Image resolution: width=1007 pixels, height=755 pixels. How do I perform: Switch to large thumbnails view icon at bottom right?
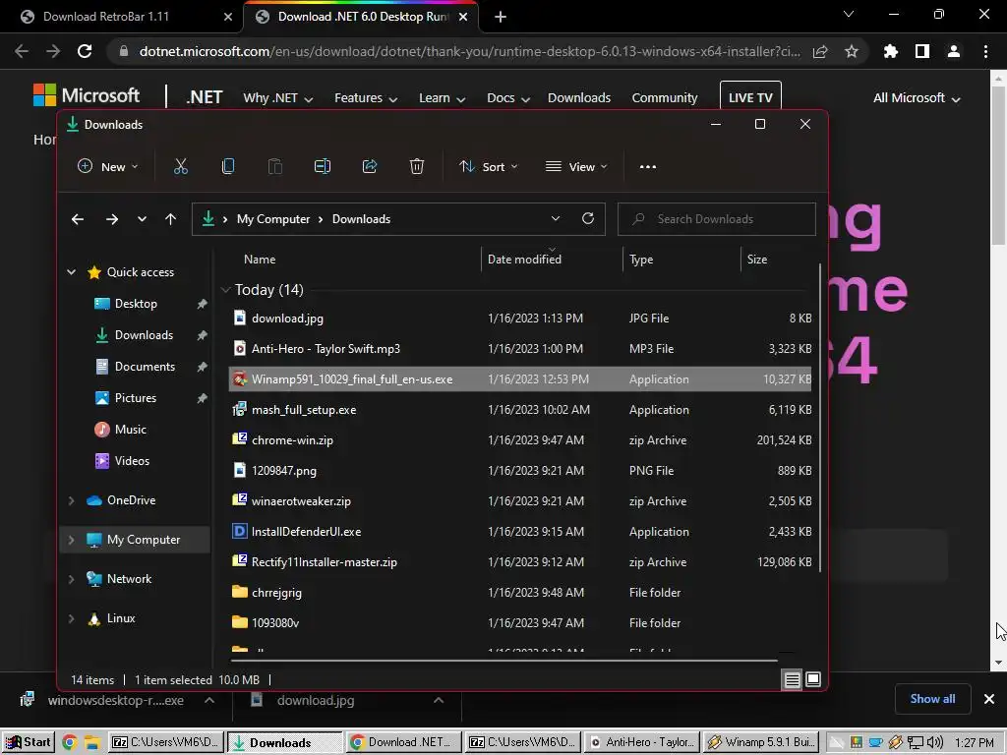coord(813,679)
